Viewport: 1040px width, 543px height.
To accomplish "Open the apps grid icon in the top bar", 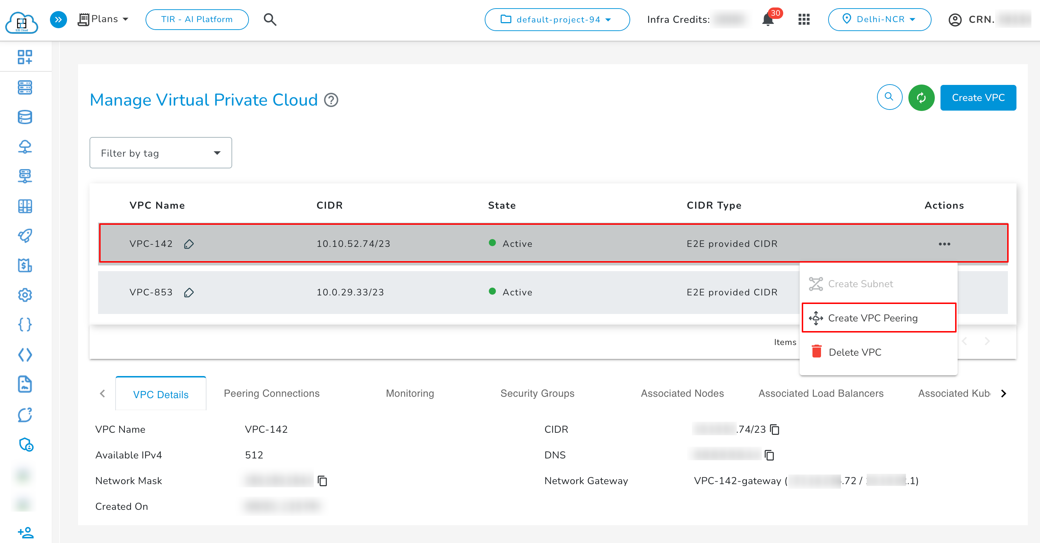I will pyautogui.click(x=804, y=19).
